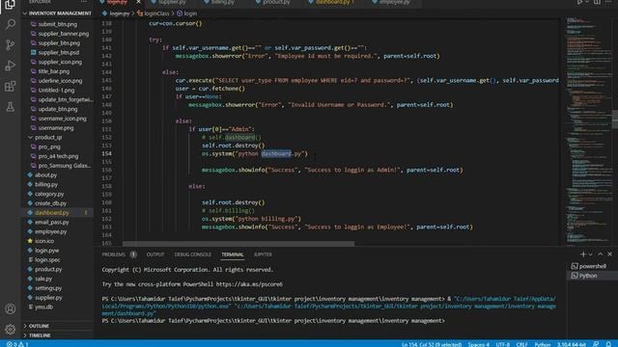
Task: Open category.py in explorer
Action: pyautogui.click(x=49, y=194)
